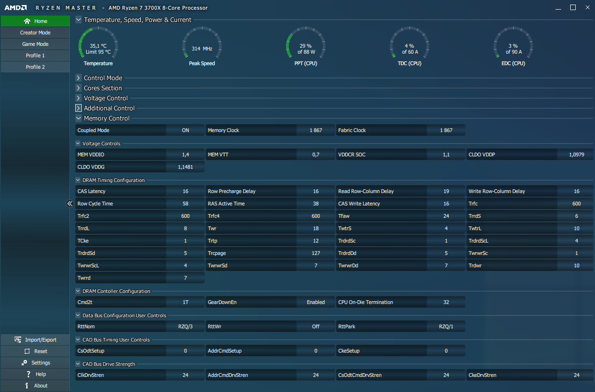Collapse the sidebar with double-chevron icon

tap(70, 204)
